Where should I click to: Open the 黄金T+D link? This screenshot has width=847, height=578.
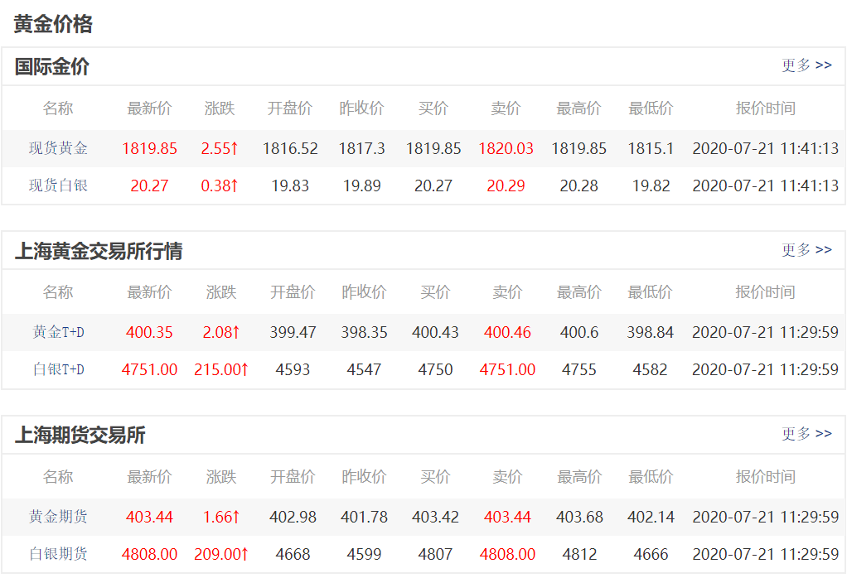pos(58,332)
